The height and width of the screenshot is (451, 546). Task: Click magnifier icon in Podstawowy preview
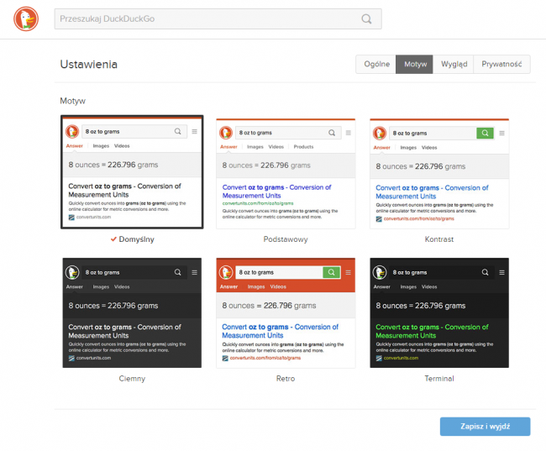tap(332, 133)
